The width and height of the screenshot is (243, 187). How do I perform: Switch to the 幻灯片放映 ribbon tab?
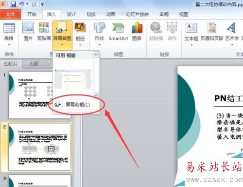click(x=138, y=15)
